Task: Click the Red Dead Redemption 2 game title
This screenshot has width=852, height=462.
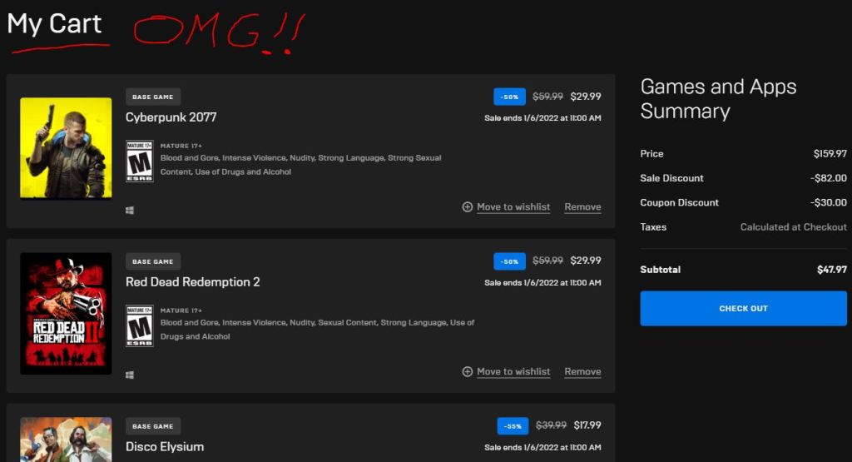Action: [192, 282]
